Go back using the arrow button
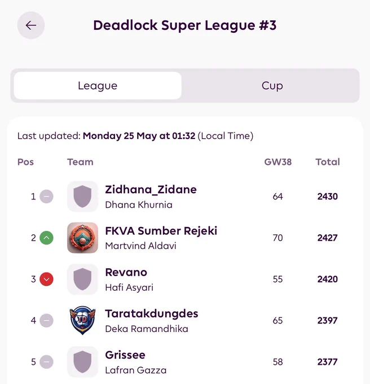Viewport: 370px width, 384px height. click(x=31, y=25)
